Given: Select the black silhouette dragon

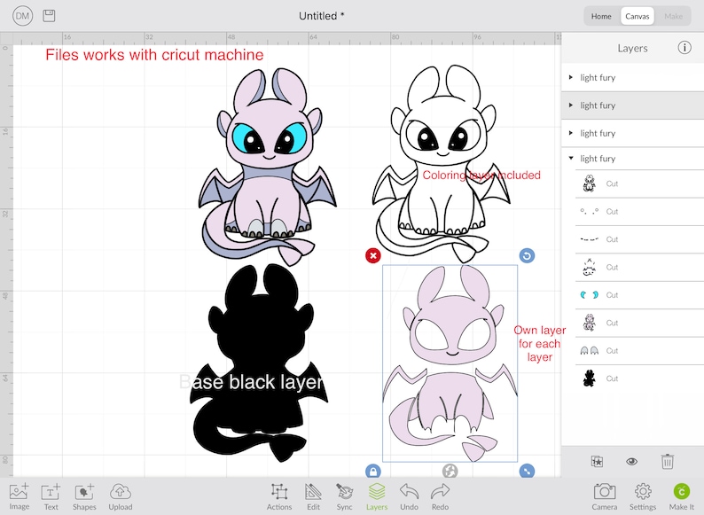Looking at the screenshot, I should (260, 363).
